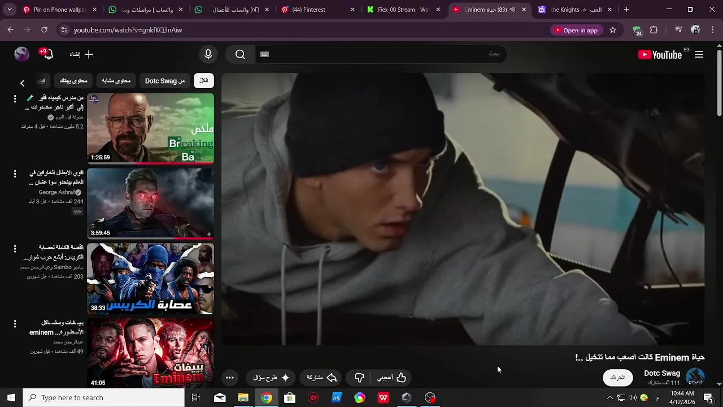
Task: Open the Chrome extensions puzzle icon
Action: tap(654, 30)
